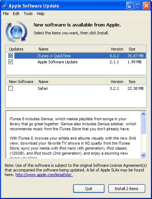152x199 pixels.
Task: Open the apple.com legal SLA link
Action: [x=44, y=175]
